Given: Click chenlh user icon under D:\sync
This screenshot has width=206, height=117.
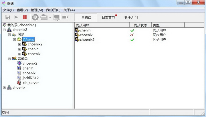Looking at the screenshot, I should (x=24, y=49).
